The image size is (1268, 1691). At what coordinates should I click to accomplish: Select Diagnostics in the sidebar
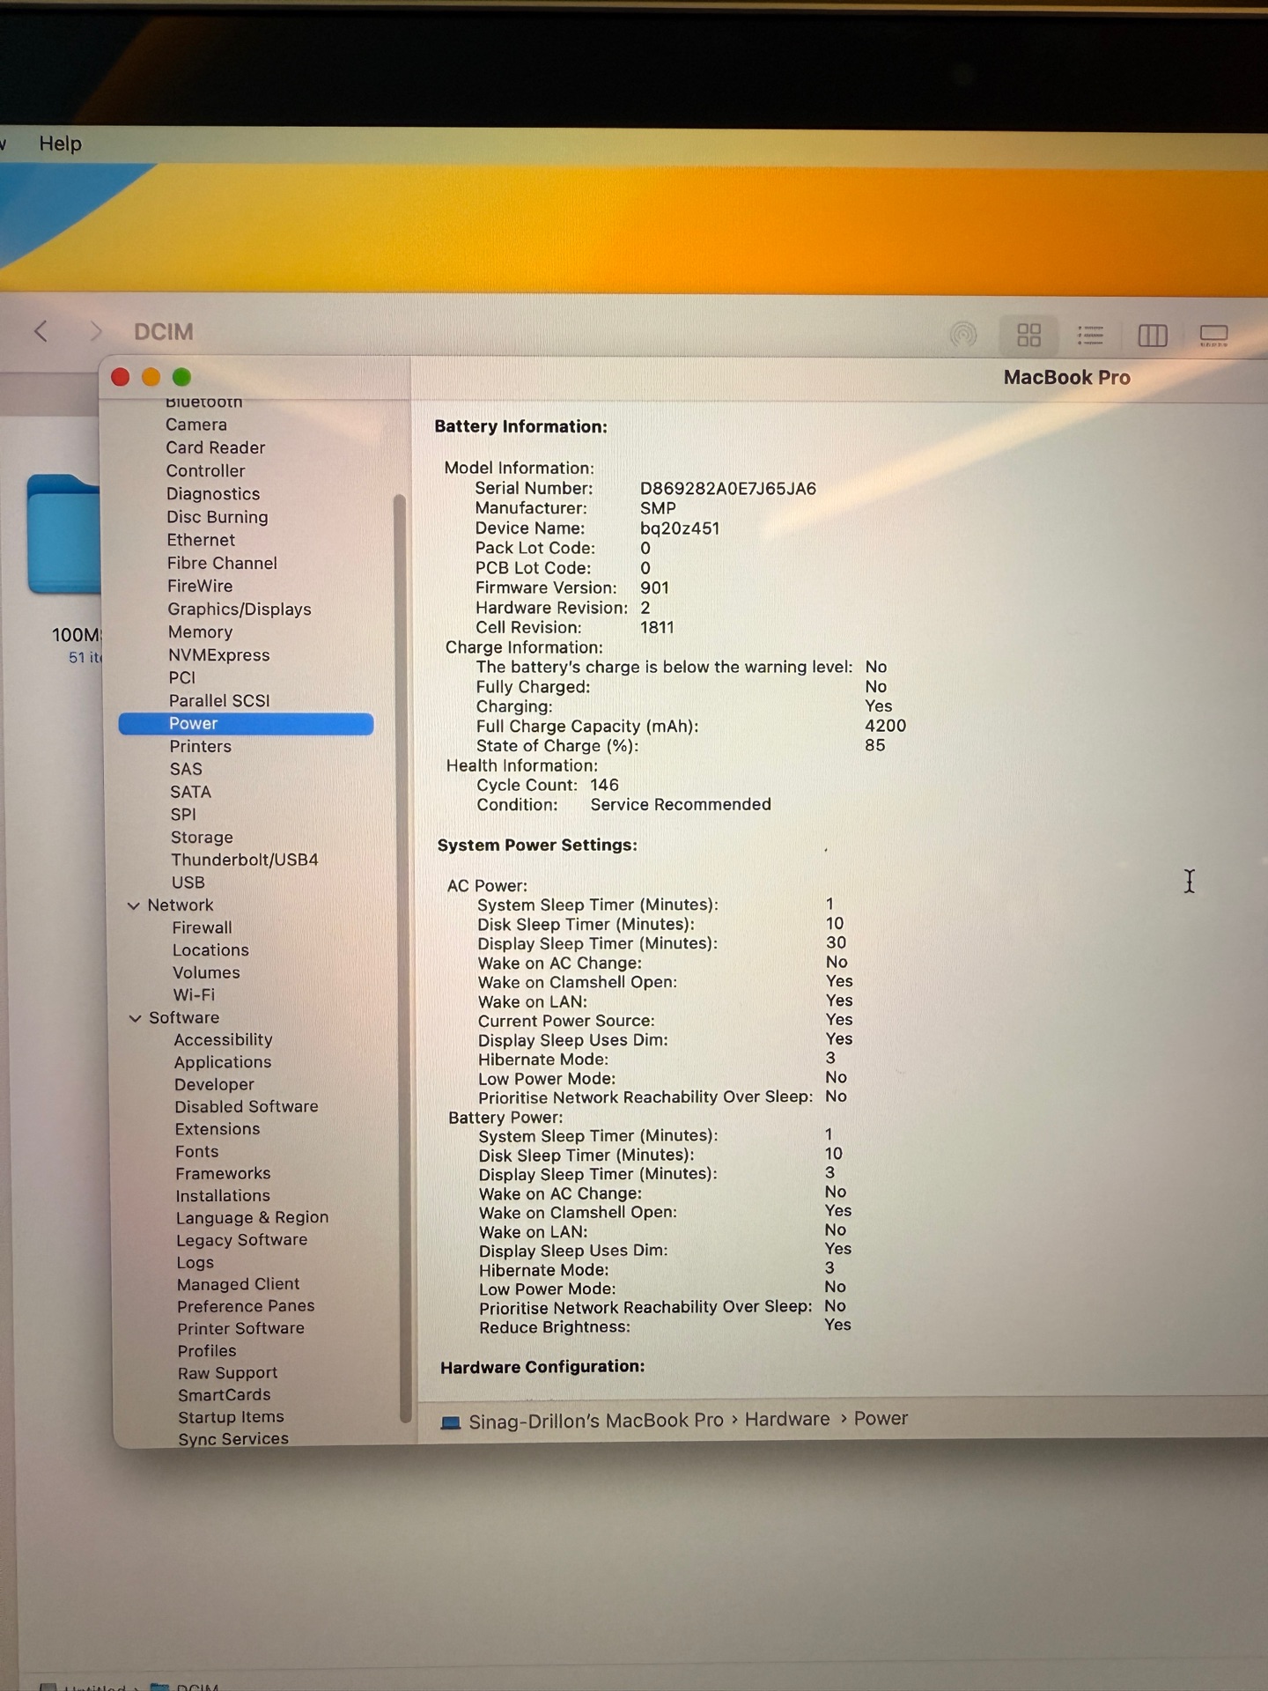213,494
